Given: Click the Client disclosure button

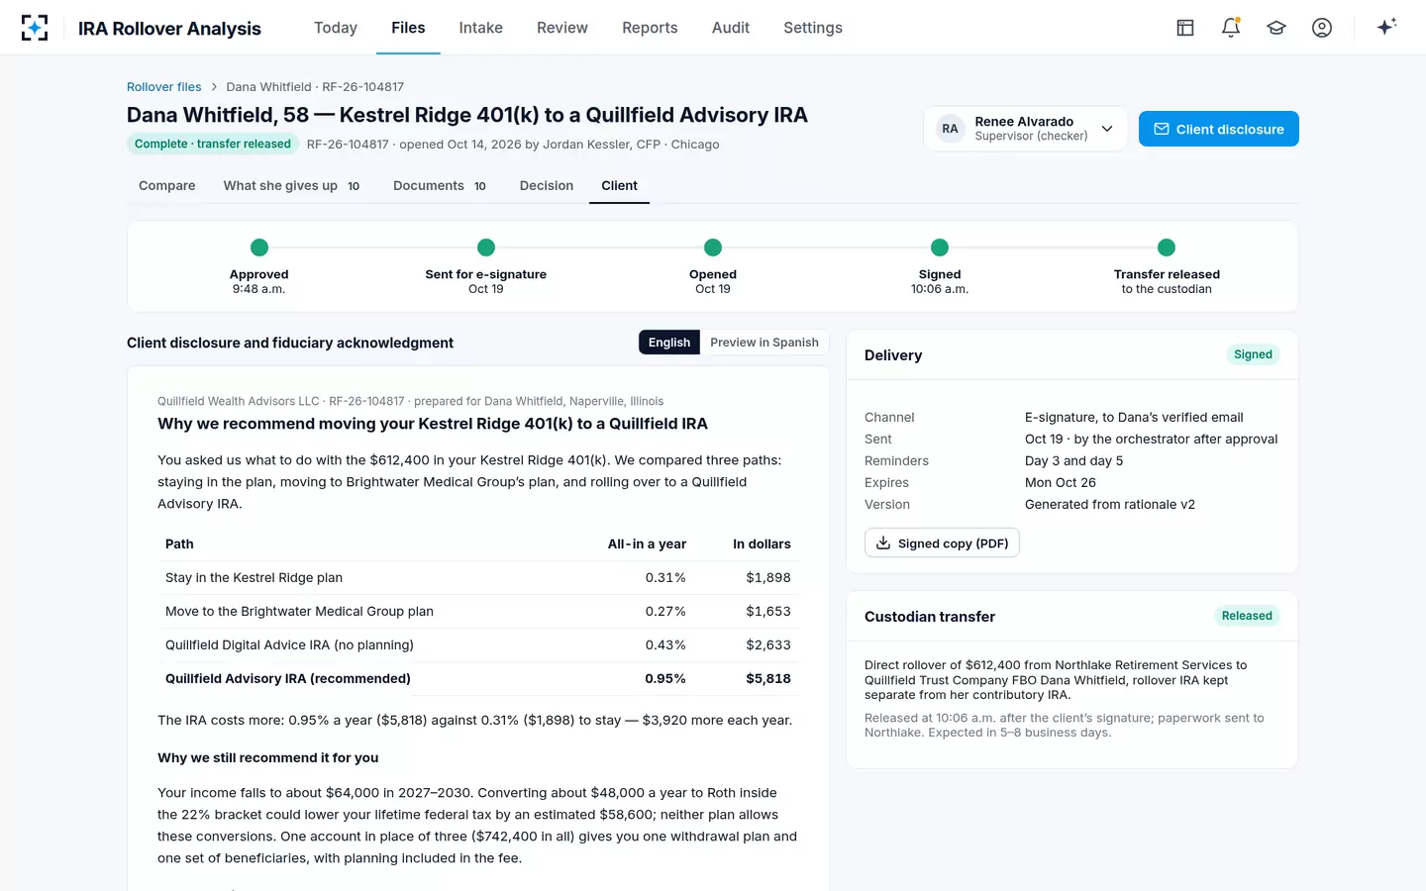Looking at the screenshot, I should click(x=1219, y=129).
